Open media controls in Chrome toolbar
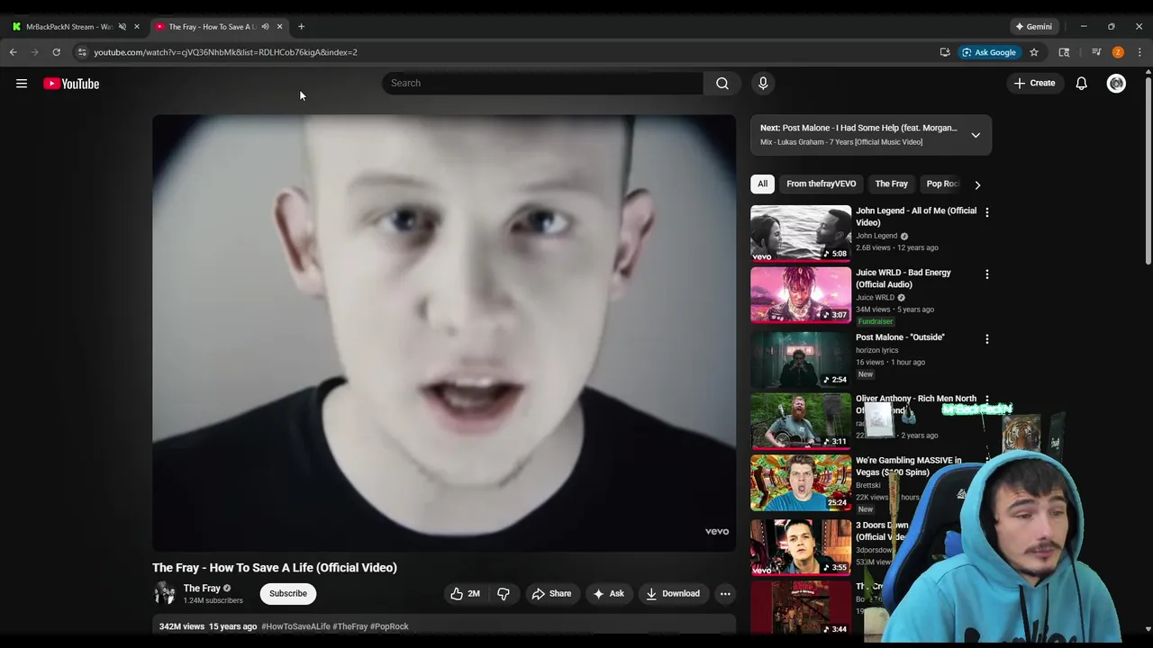The height and width of the screenshot is (648, 1153). pos(1096,52)
